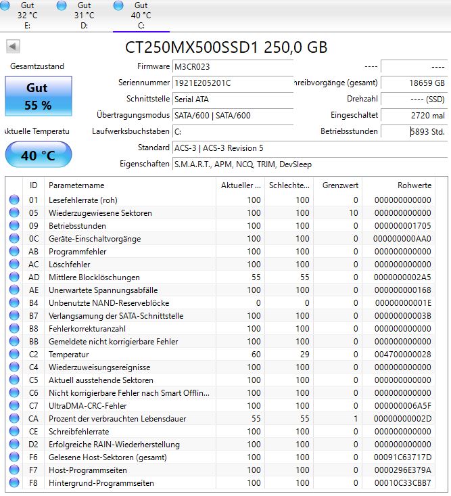Select drive E: status tab
Viewport: 451px width, 496px height.
tap(28, 15)
